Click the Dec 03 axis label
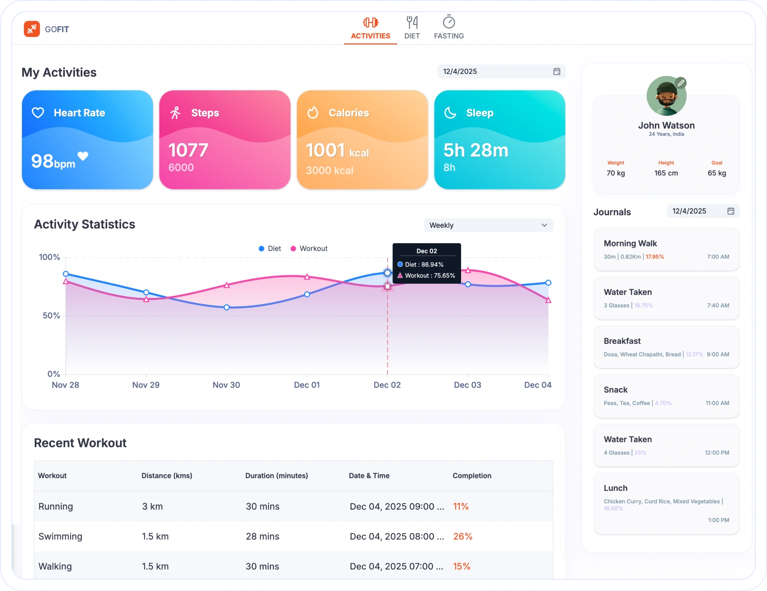Image resolution: width=767 pixels, height=591 pixels. pyautogui.click(x=468, y=385)
